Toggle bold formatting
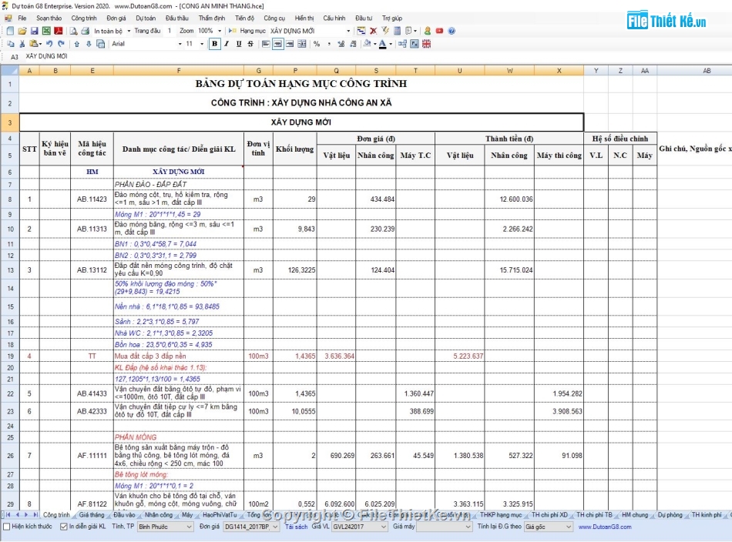This screenshot has width=732, height=542. [x=214, y=44]
